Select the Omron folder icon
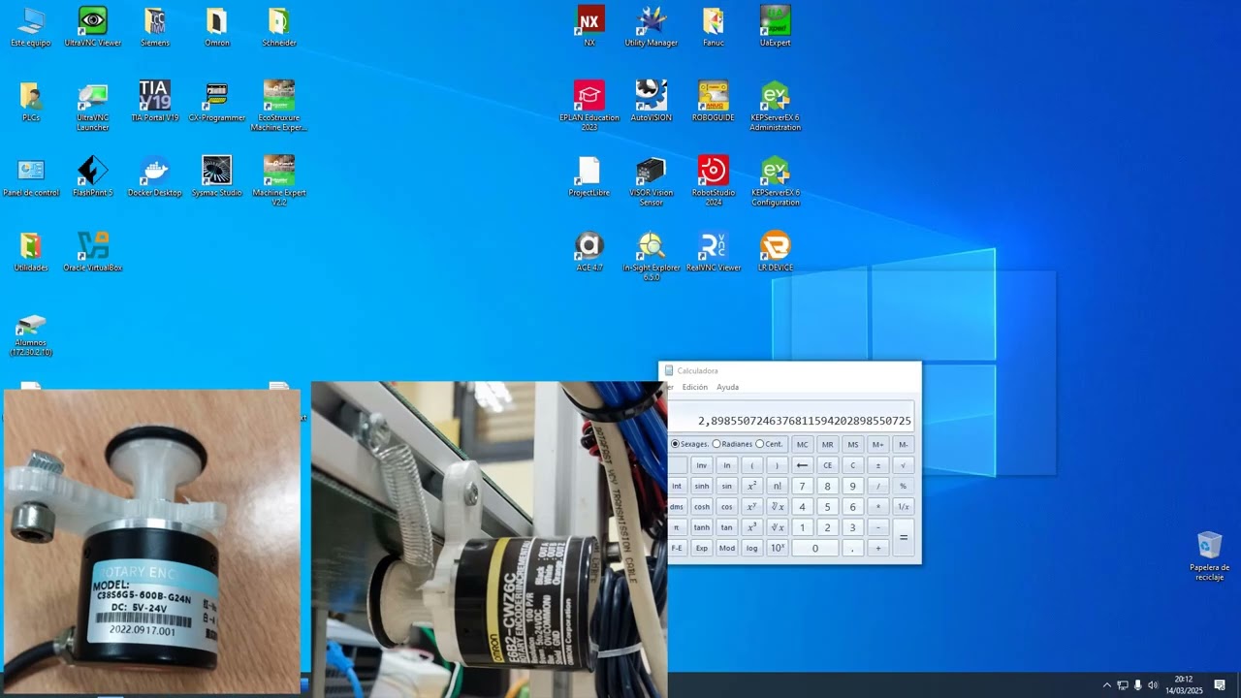This screenshot has height=698, width=1241. 217,26
